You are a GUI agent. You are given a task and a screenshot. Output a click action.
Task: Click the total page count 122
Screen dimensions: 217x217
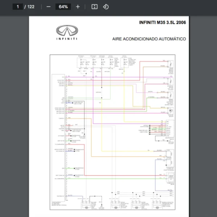point(31,7)
